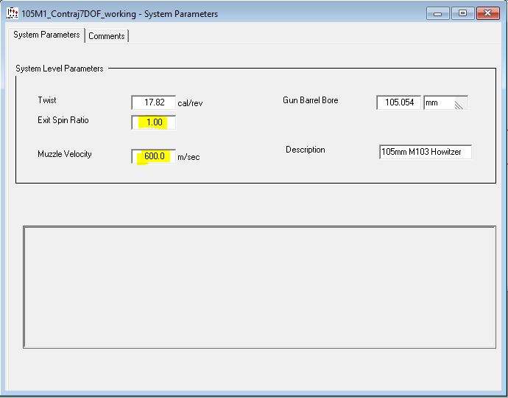Minimize the System Parameters window
The width and height of the screenshot is (508, 398).
[x=437, y=13]
